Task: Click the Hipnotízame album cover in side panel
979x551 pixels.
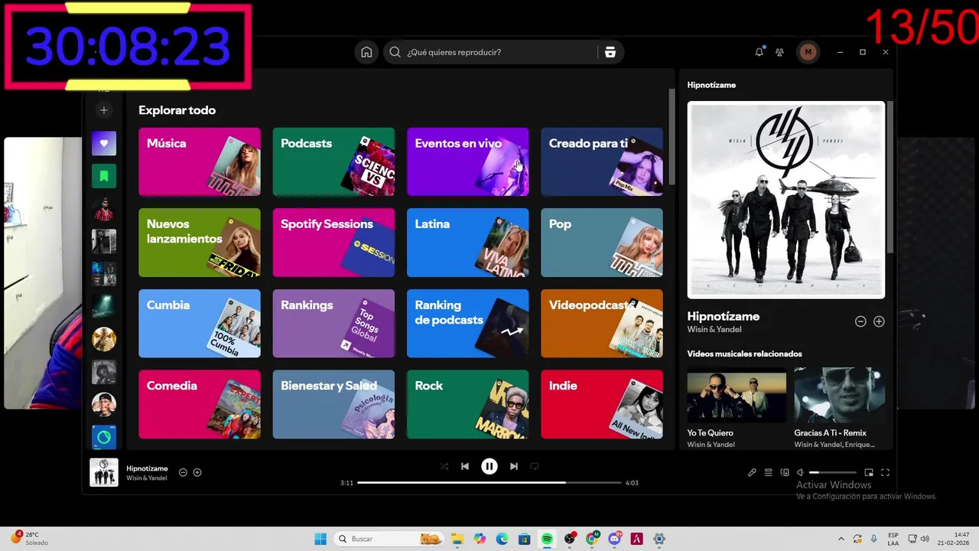Action: (786, 200)
